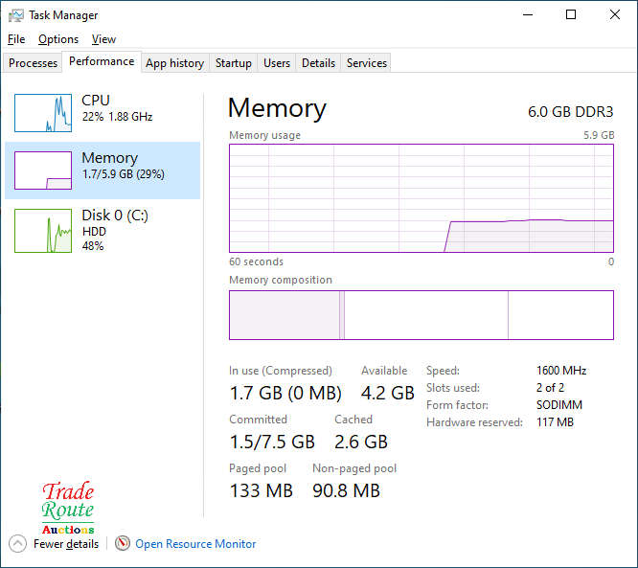Open the File menu
This screenshot has height=568, width=638.
16,39
